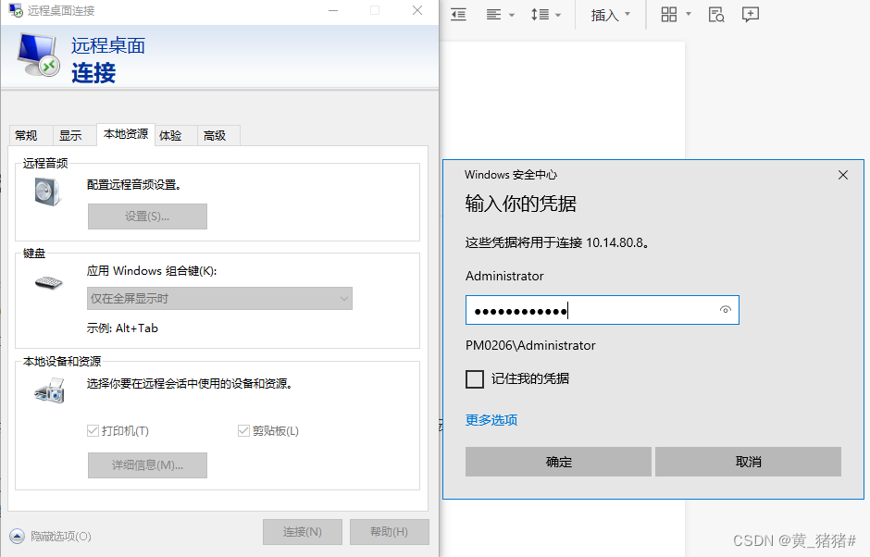This screenshot has height=557, width=870.
Task: Click the 示例: Alt+Tab text
Action: (122, 328)
